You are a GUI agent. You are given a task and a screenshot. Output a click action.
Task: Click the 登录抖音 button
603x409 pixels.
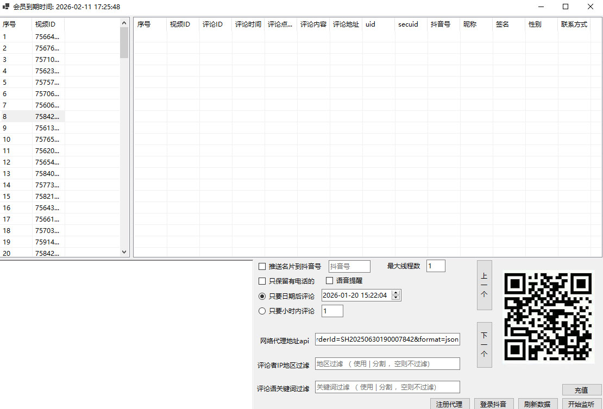[493, 404]
